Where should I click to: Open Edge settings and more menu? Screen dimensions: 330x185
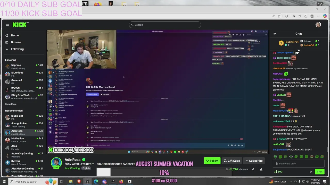pyautogui.click(x=318, y=16)
